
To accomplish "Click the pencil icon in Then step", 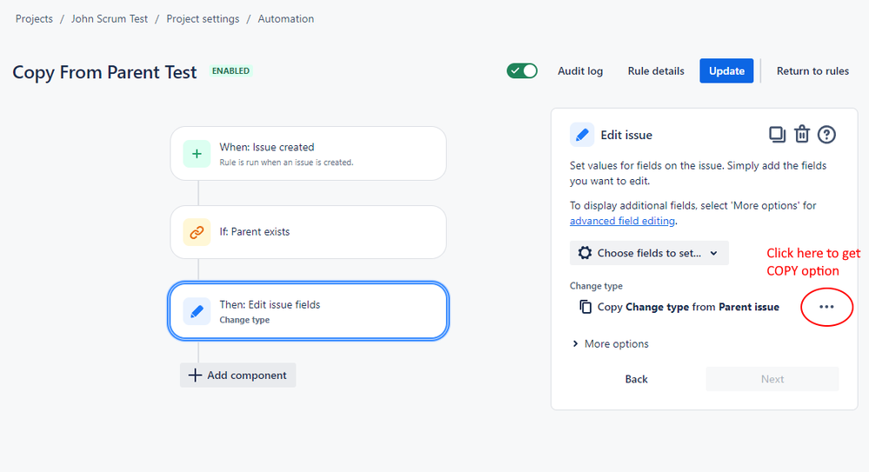I will (197, 311).
